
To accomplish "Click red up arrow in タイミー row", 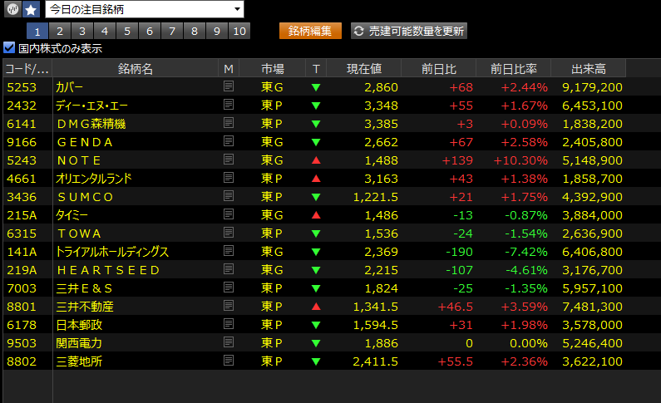I will [x=316, y=215].
